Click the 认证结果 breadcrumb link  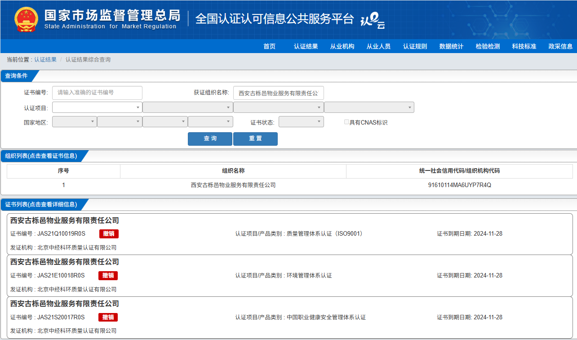[x=45, y=59]
